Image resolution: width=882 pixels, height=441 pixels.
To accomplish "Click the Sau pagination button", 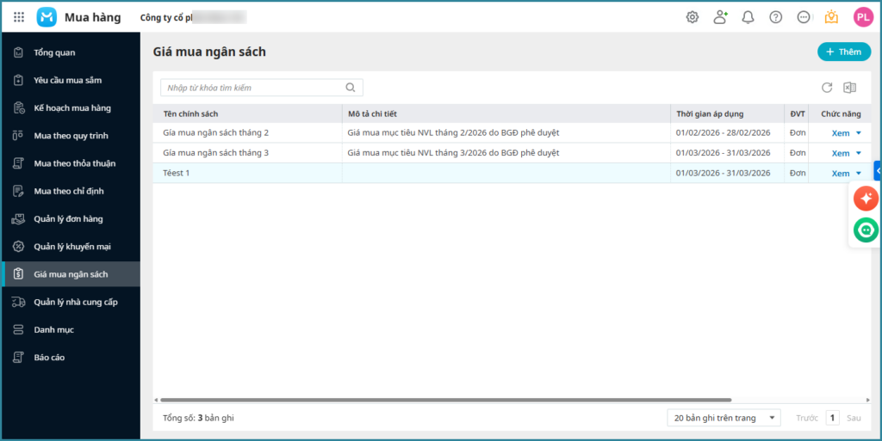I will click(x=854, y=418).
